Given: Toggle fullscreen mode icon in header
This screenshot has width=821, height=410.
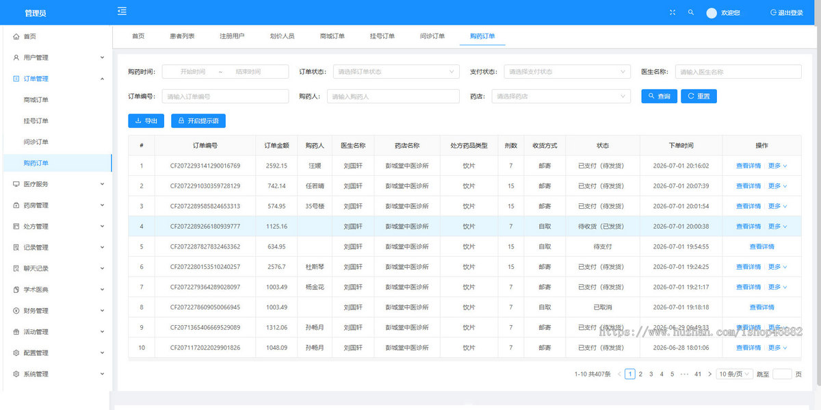Looking at the screenshot, I should 672,12.
